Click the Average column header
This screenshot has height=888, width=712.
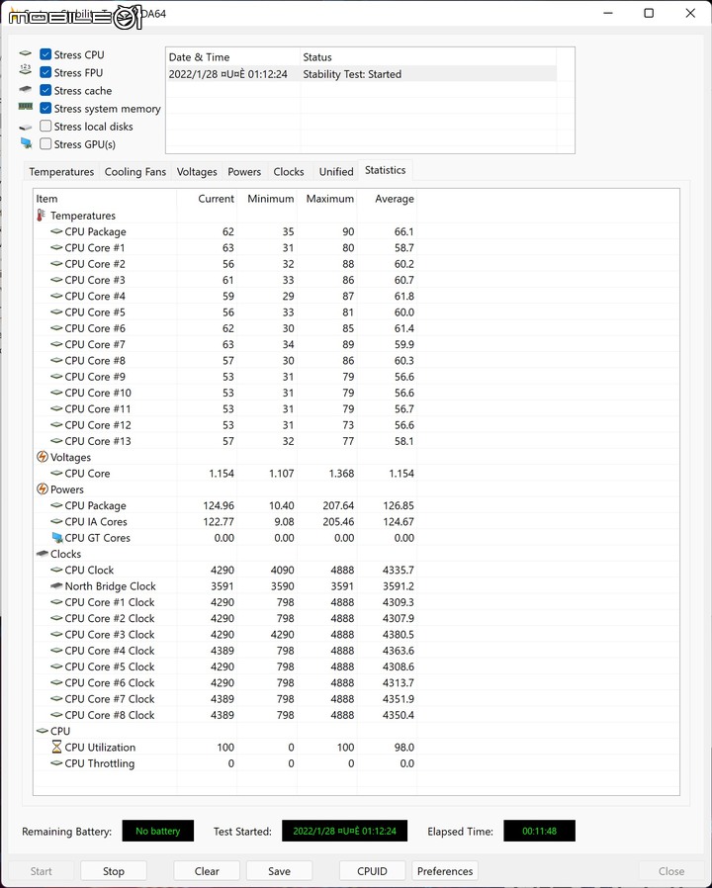tap(387, 198)
